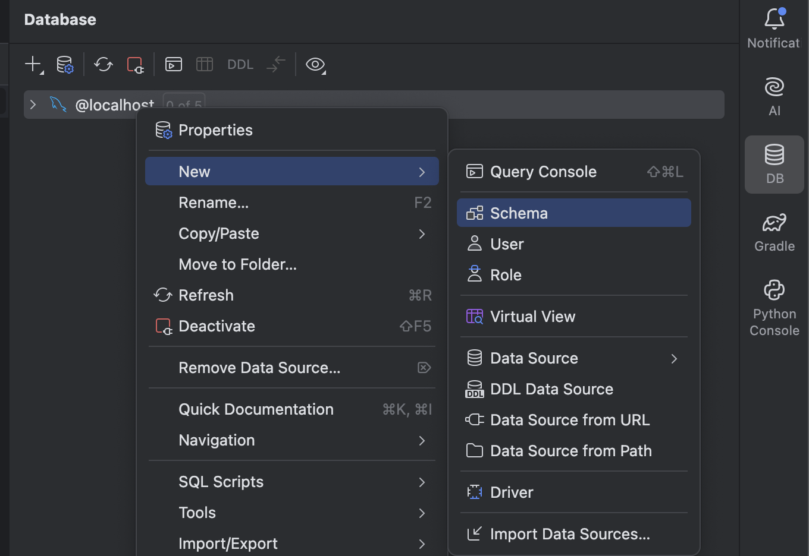Click Remove Data Source… menu item
The image size is (809, 556).
(x=259, y=368)
